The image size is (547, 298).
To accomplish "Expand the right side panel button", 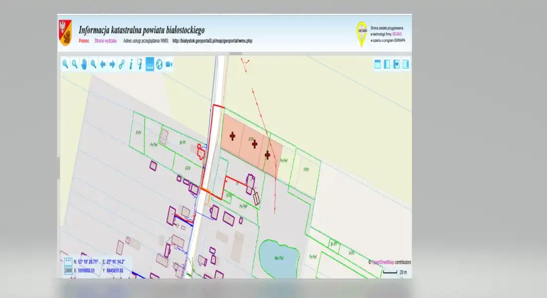I will tap(406, 64).
